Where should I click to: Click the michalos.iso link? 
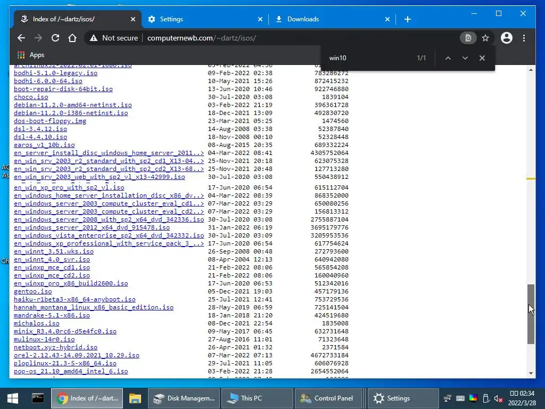tap(37, 323)
